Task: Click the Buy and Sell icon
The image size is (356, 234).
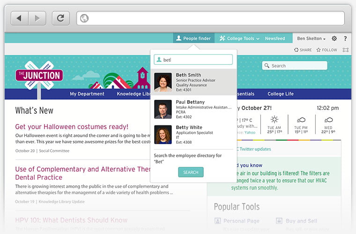Action: point(279,220)
